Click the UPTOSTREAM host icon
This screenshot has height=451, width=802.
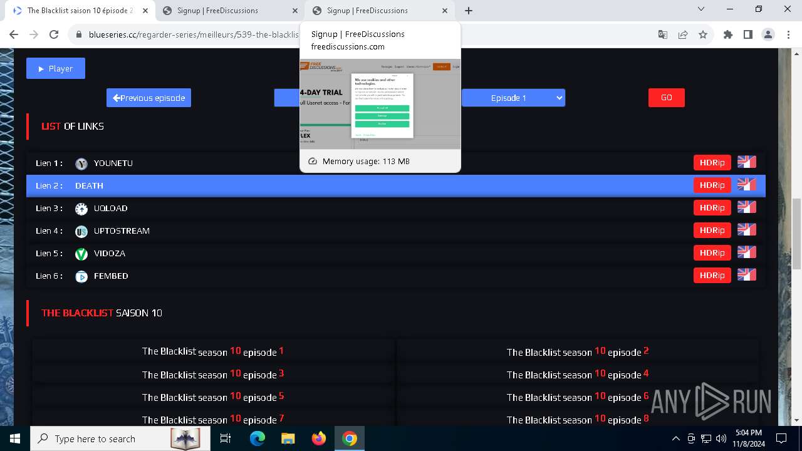[81, 231]
